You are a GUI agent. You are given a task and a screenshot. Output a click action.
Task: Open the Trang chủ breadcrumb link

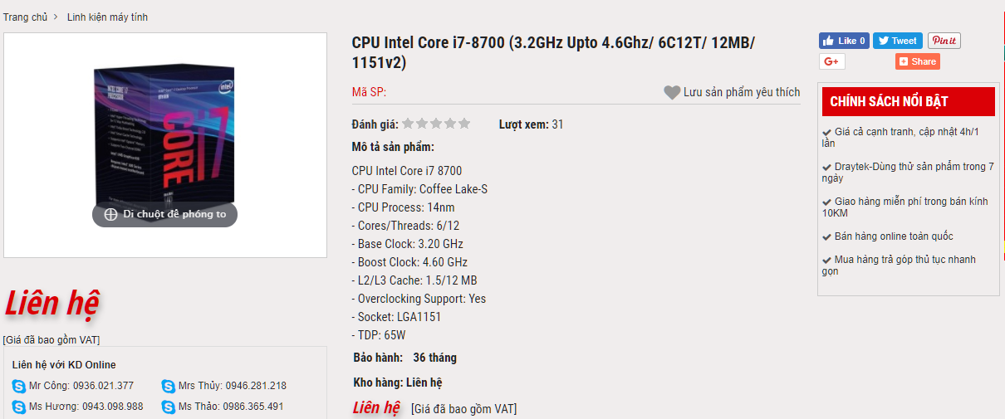(x=25, y=17)
